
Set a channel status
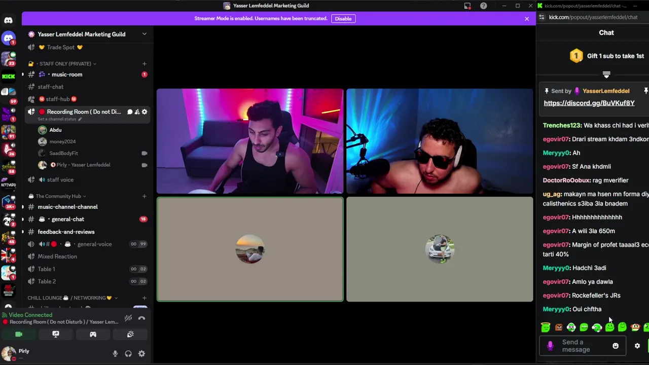[59, 119]
